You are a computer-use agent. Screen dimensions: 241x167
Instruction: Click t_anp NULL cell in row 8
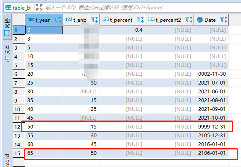[x=81, y=92]
